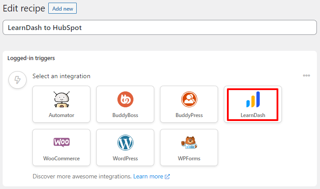
Task: Select the WooCommerce Woo logo
Action: (62, 142)
